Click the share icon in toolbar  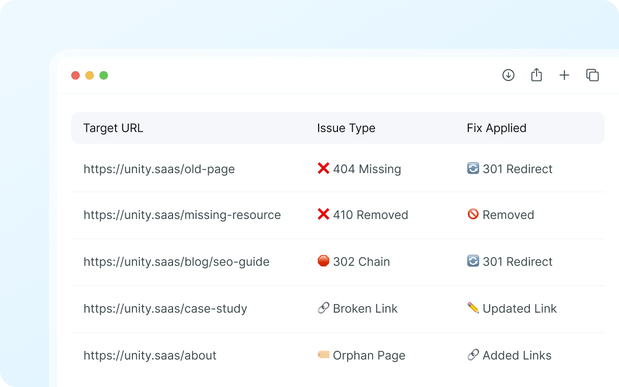536,75
